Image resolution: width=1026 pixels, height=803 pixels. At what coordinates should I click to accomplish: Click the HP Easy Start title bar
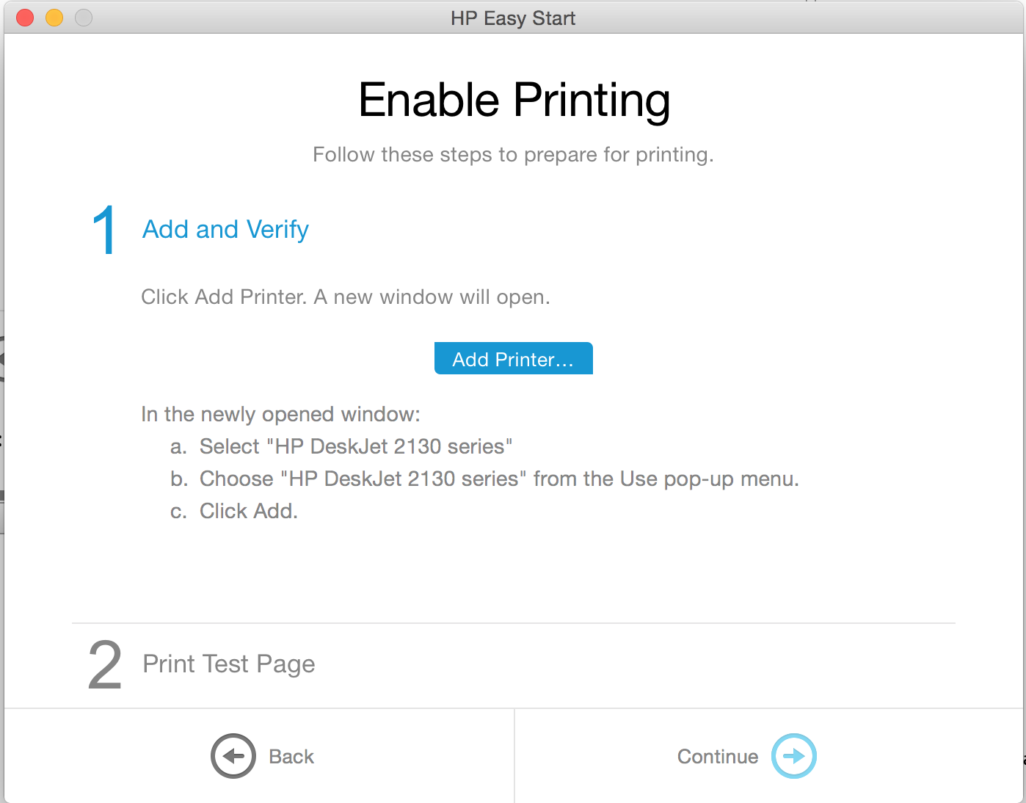513,18
